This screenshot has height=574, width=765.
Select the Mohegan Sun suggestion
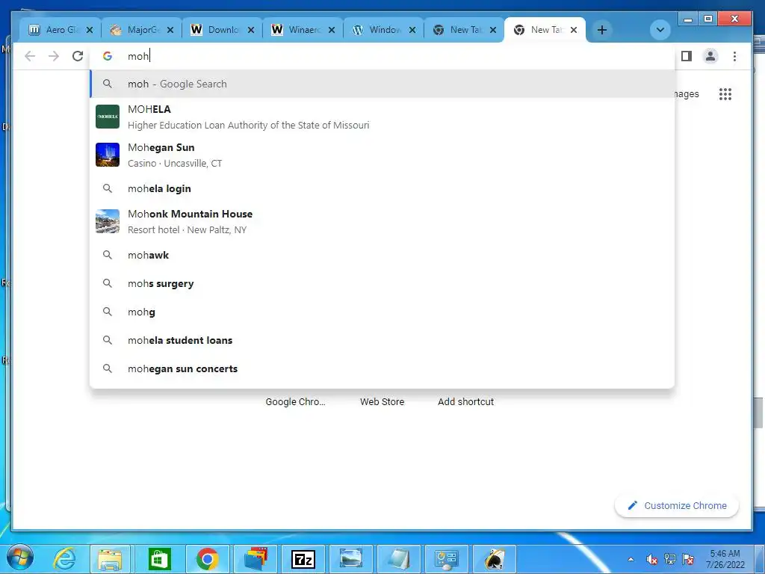[382, 155]
